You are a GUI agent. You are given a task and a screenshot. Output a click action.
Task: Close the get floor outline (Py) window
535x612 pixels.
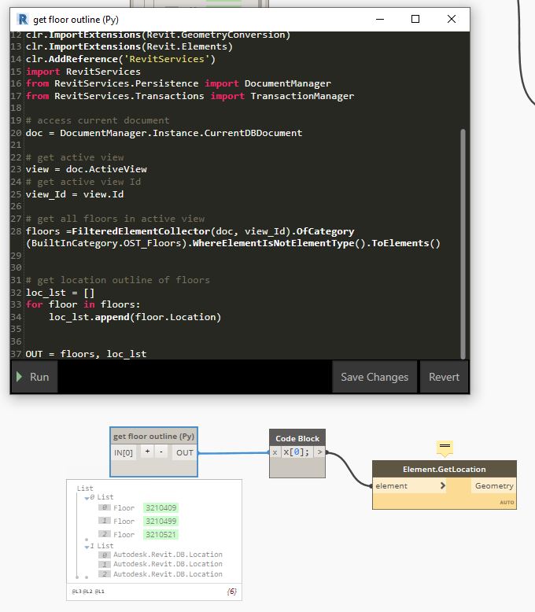tap(452, 19)
